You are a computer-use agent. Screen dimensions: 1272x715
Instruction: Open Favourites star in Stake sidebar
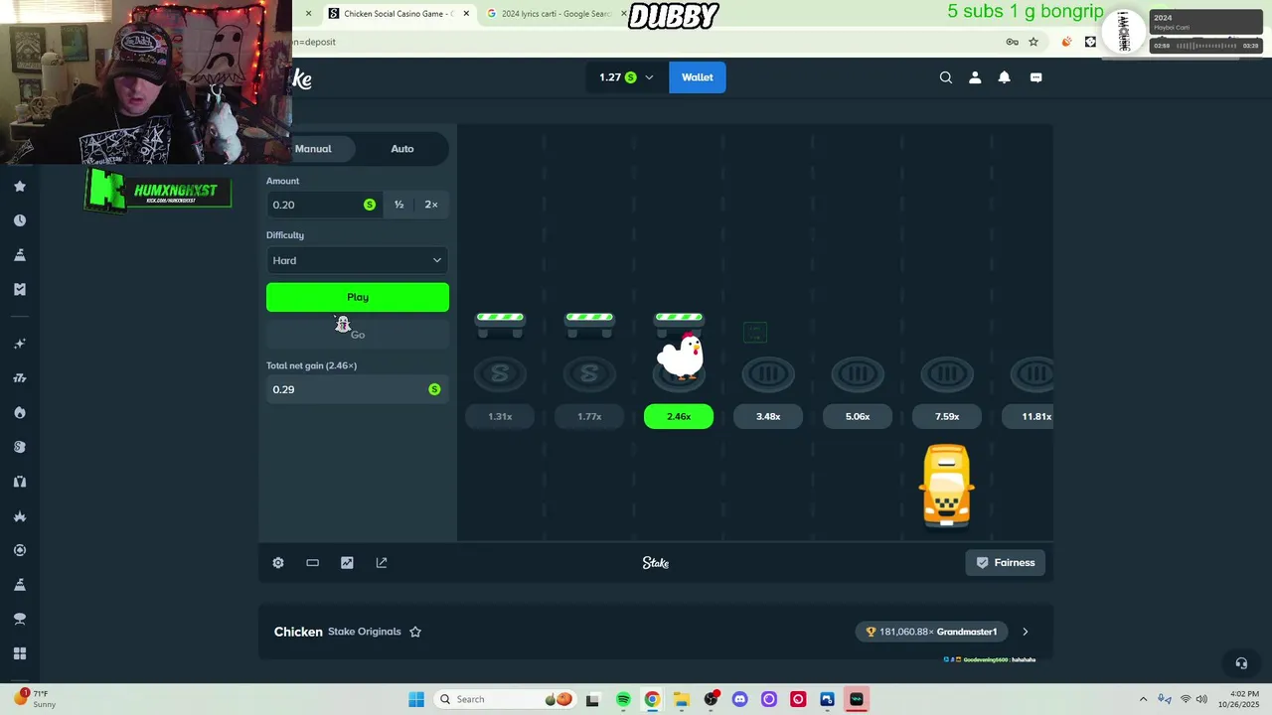pyautogui.click(x=19, y=186)
